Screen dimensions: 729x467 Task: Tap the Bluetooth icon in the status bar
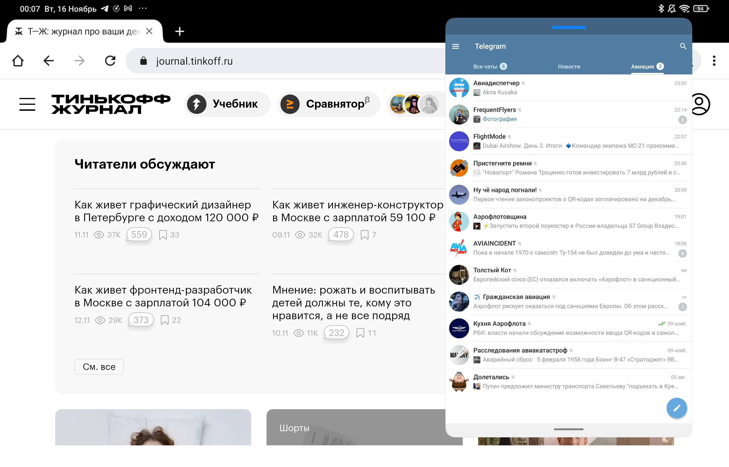click(x=661, y=9)
